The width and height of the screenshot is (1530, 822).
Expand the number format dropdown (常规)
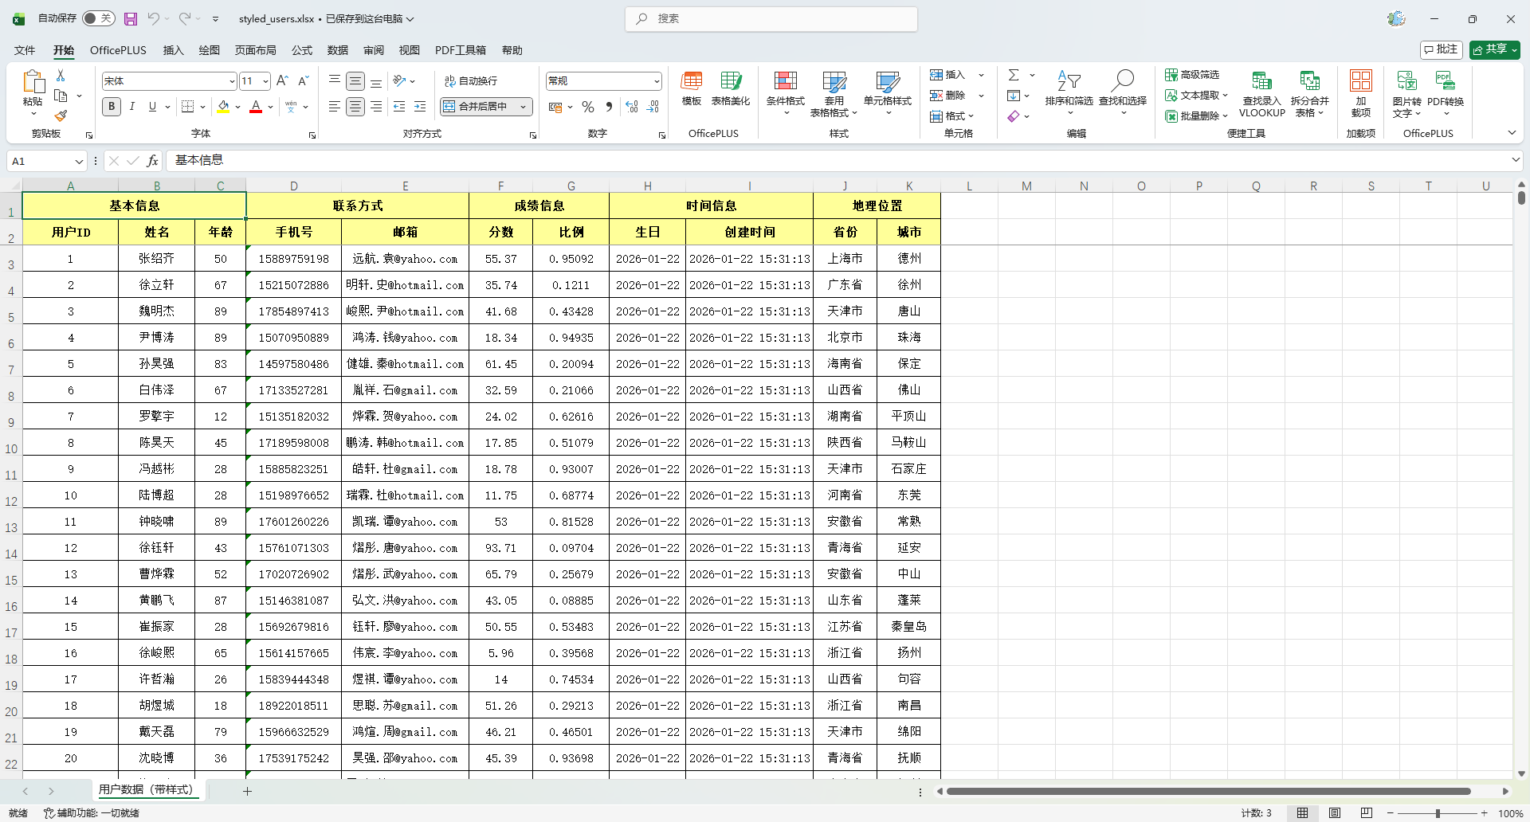pyautogui.click(x=657, y=81)
